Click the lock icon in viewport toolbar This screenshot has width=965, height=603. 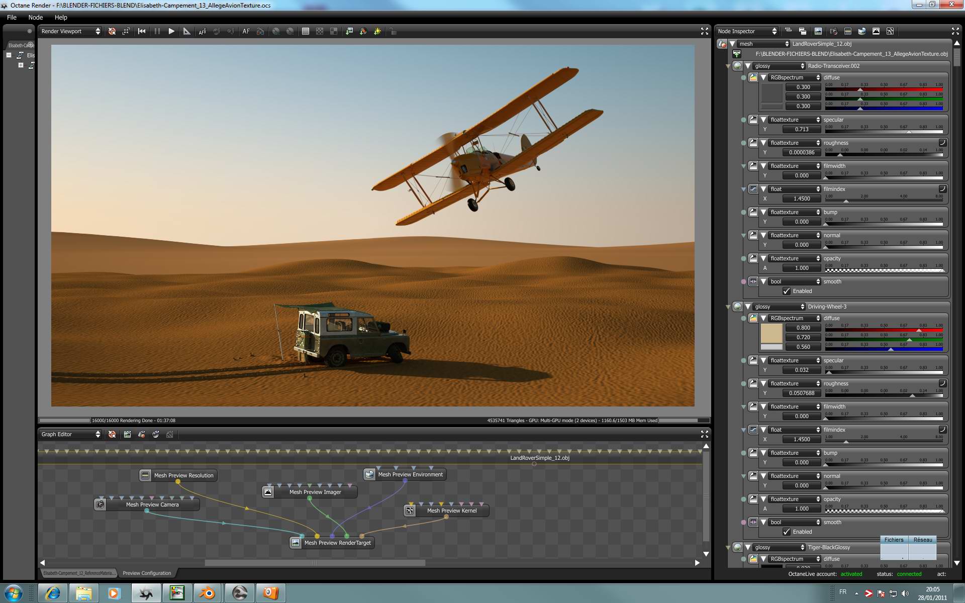[x=393, y=32]
